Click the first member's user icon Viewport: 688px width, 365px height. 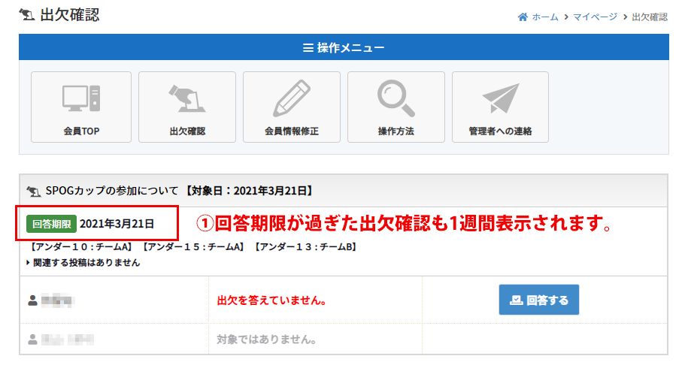point(32,300)
